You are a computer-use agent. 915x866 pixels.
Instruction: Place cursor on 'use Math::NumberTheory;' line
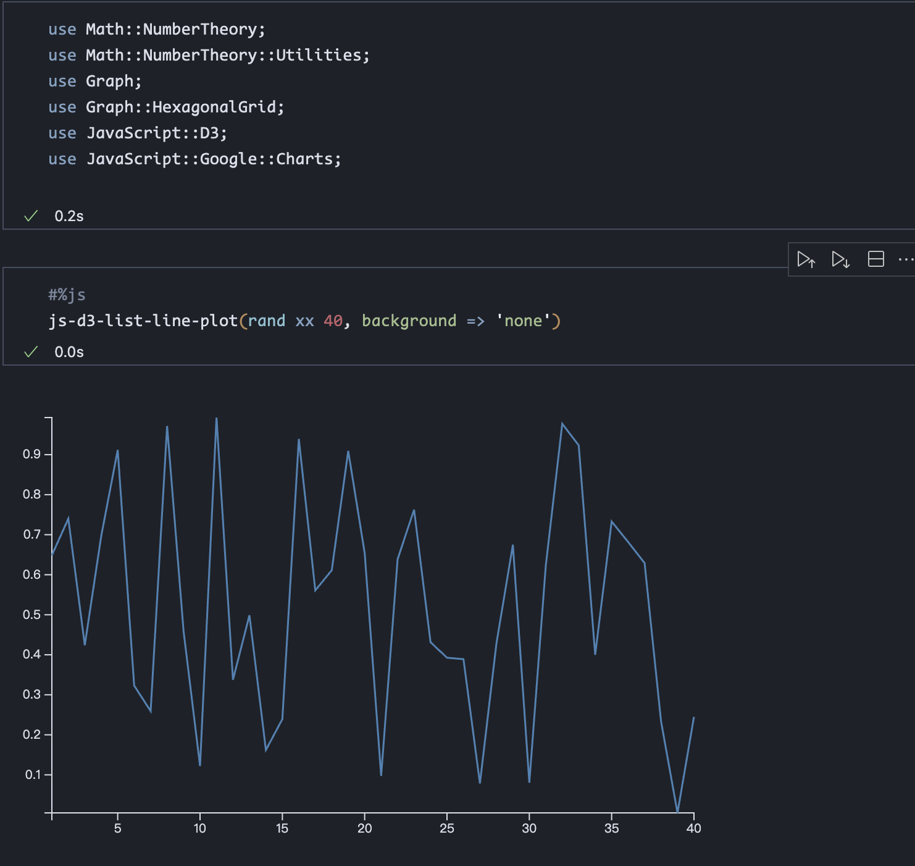point(157,30)
